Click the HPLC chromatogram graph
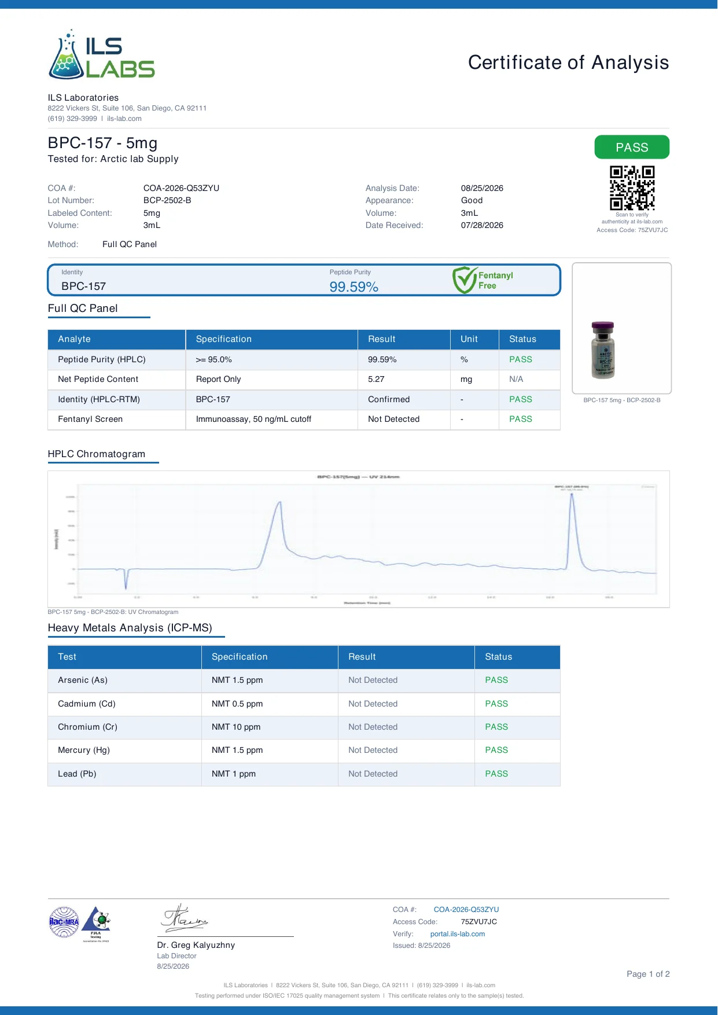The height and width of the screenshot is (1015, 718). click(x=359, y=539)
